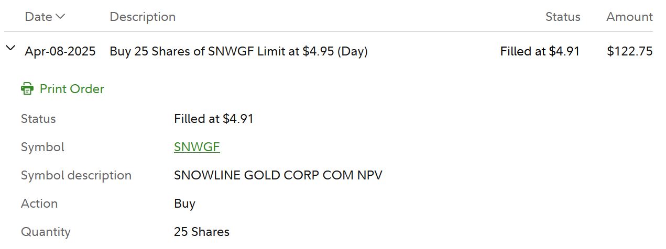Click the Buy 25 Shares order description
Viewport: 666px width, 249px height.
[x=238, y=51]
